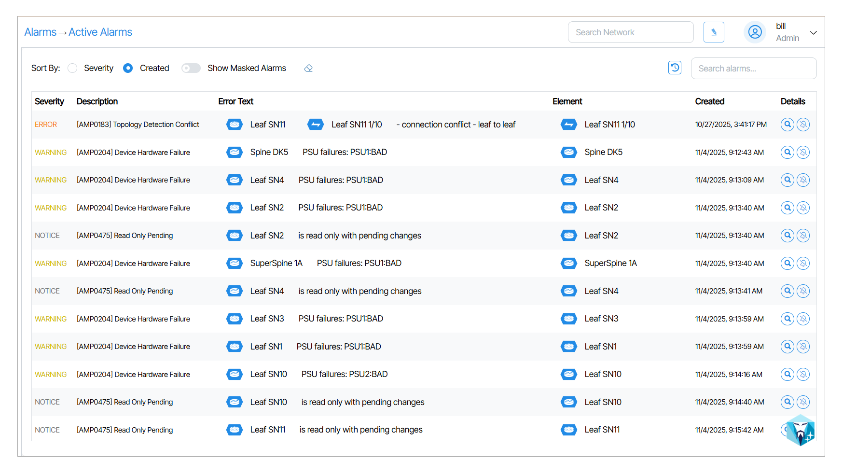Viewport: 843px width, 475px height.
Task: Select the Created sort radio button
Action: pos(128,69)
